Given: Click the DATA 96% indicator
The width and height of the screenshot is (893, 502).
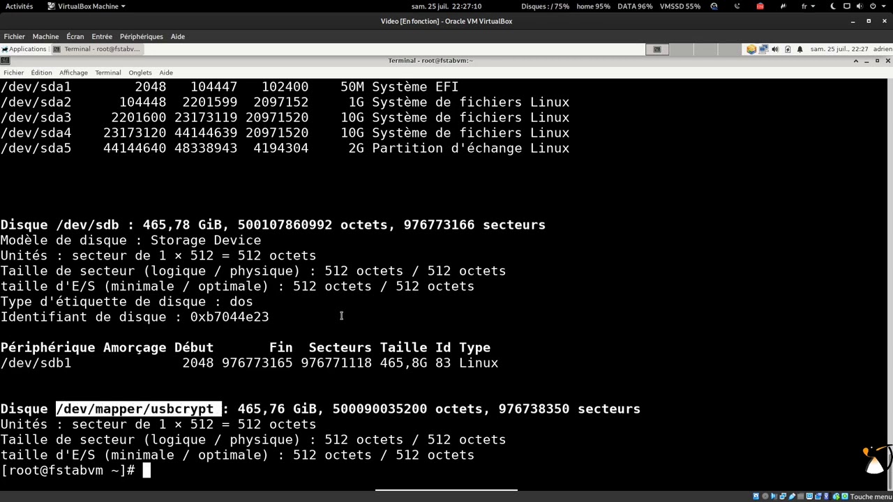Looking at the screenshot, I should [x=636, y=6].
